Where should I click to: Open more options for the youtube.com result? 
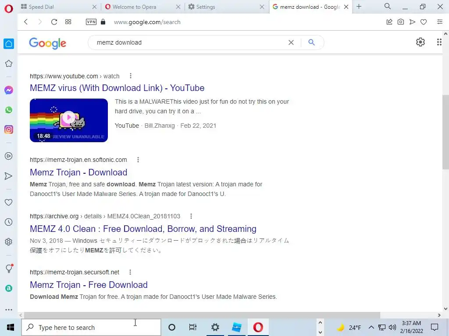pos(131,76)
